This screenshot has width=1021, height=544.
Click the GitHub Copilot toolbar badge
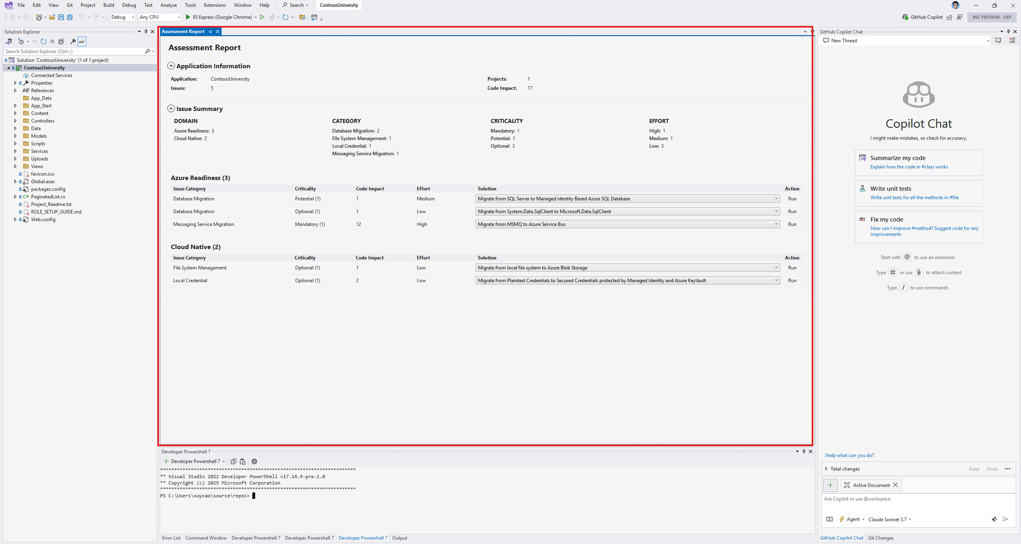tap(922, 17)
